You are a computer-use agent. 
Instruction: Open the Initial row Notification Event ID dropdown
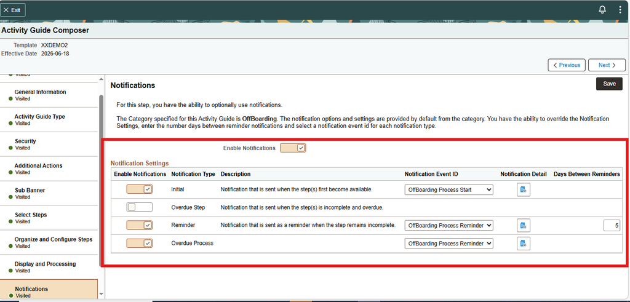tap(449, 189)
